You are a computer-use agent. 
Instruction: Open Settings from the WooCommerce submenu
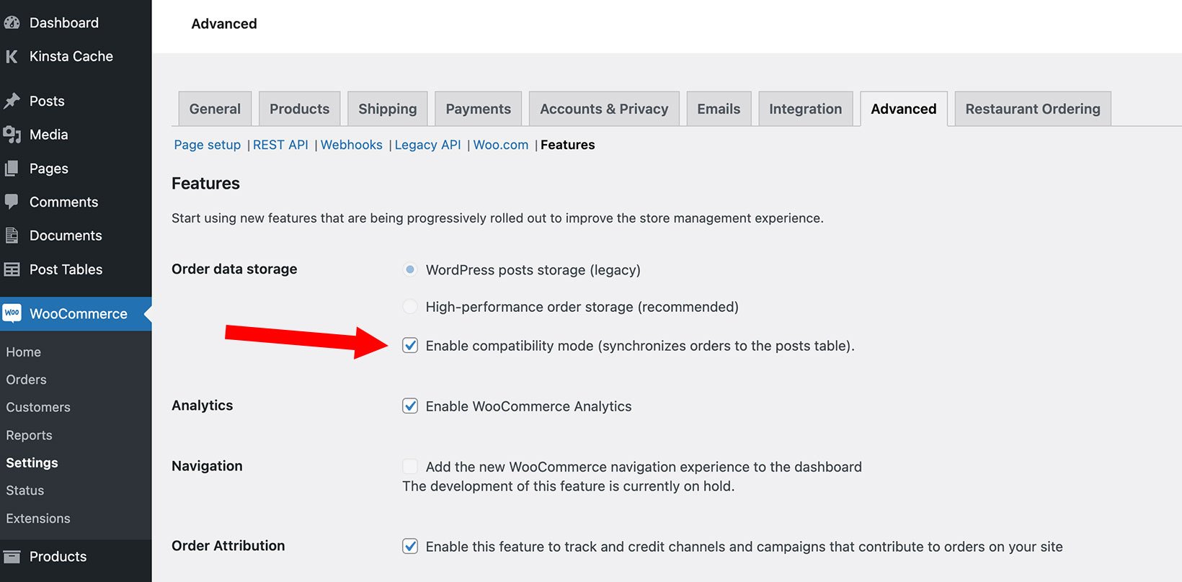31,462
